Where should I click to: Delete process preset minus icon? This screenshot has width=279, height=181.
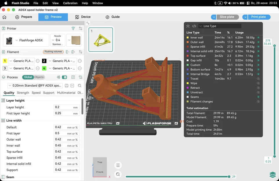(x=72, y=86)
